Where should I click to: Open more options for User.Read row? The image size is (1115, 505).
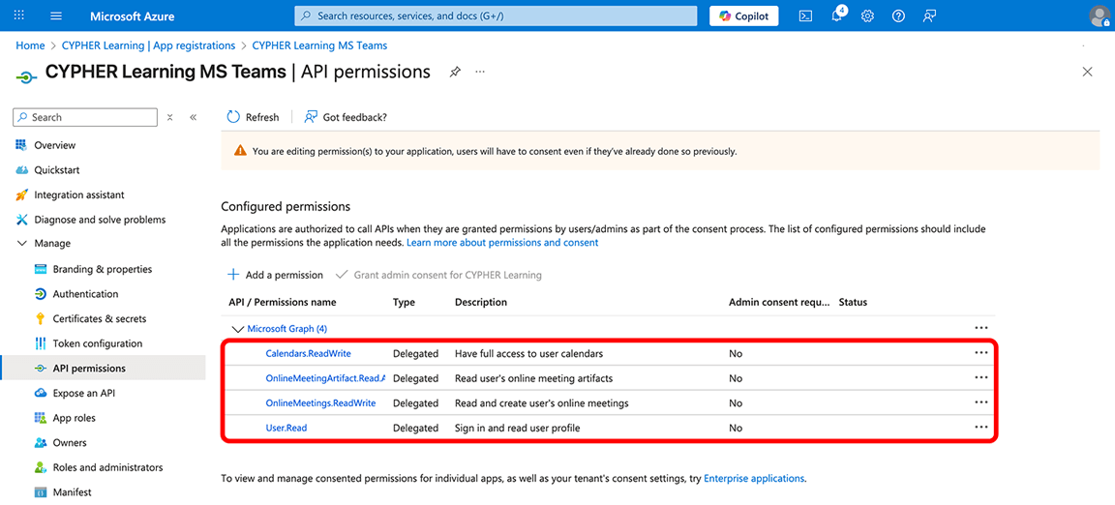(981, 428)
